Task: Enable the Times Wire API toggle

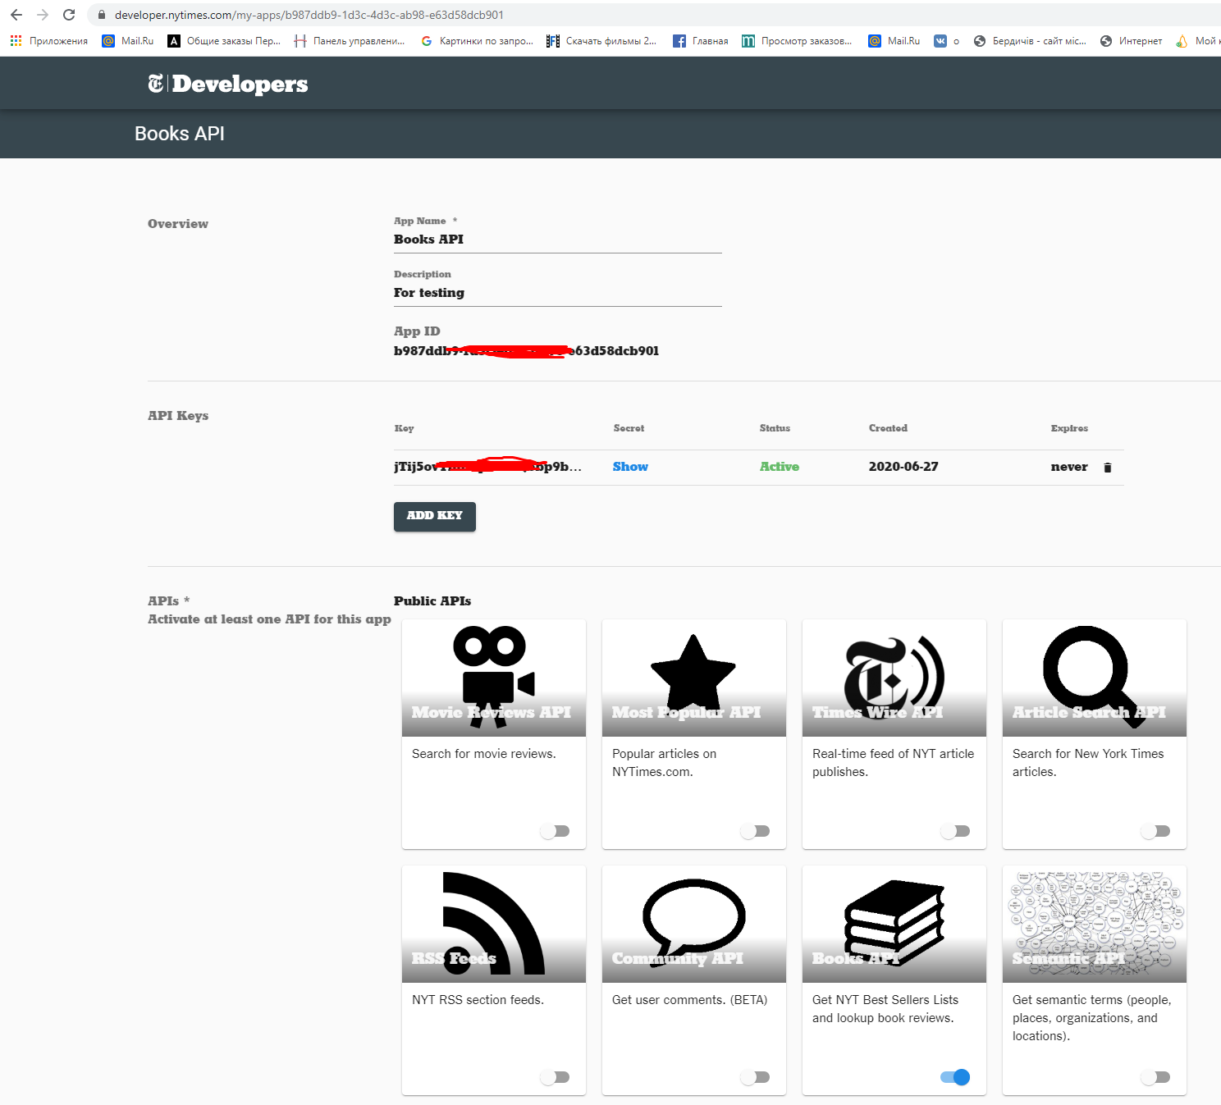Action: click(x=955, y=831)
